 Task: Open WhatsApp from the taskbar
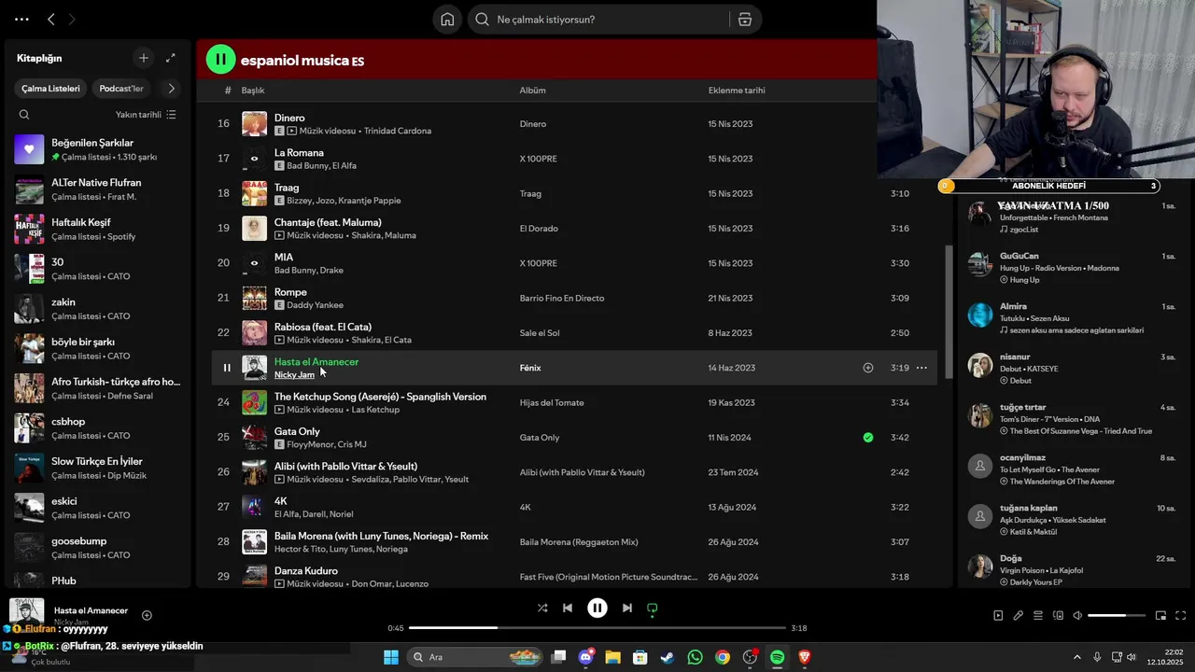[x=695, y=657]
